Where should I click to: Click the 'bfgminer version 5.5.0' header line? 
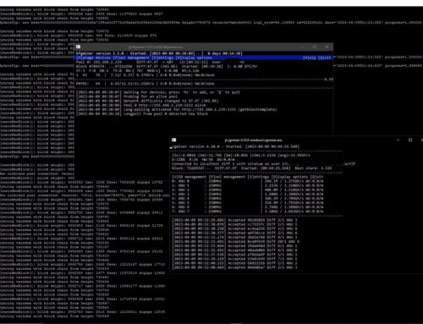(159, 53)
